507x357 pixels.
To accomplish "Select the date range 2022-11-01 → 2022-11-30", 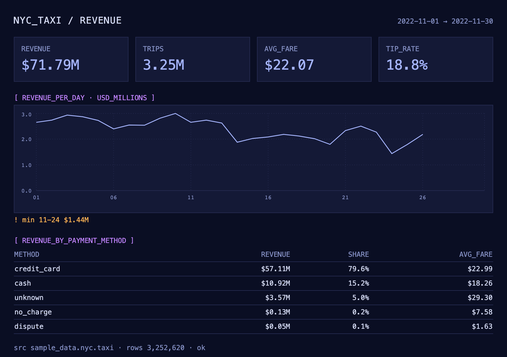I will click(445, 21).
